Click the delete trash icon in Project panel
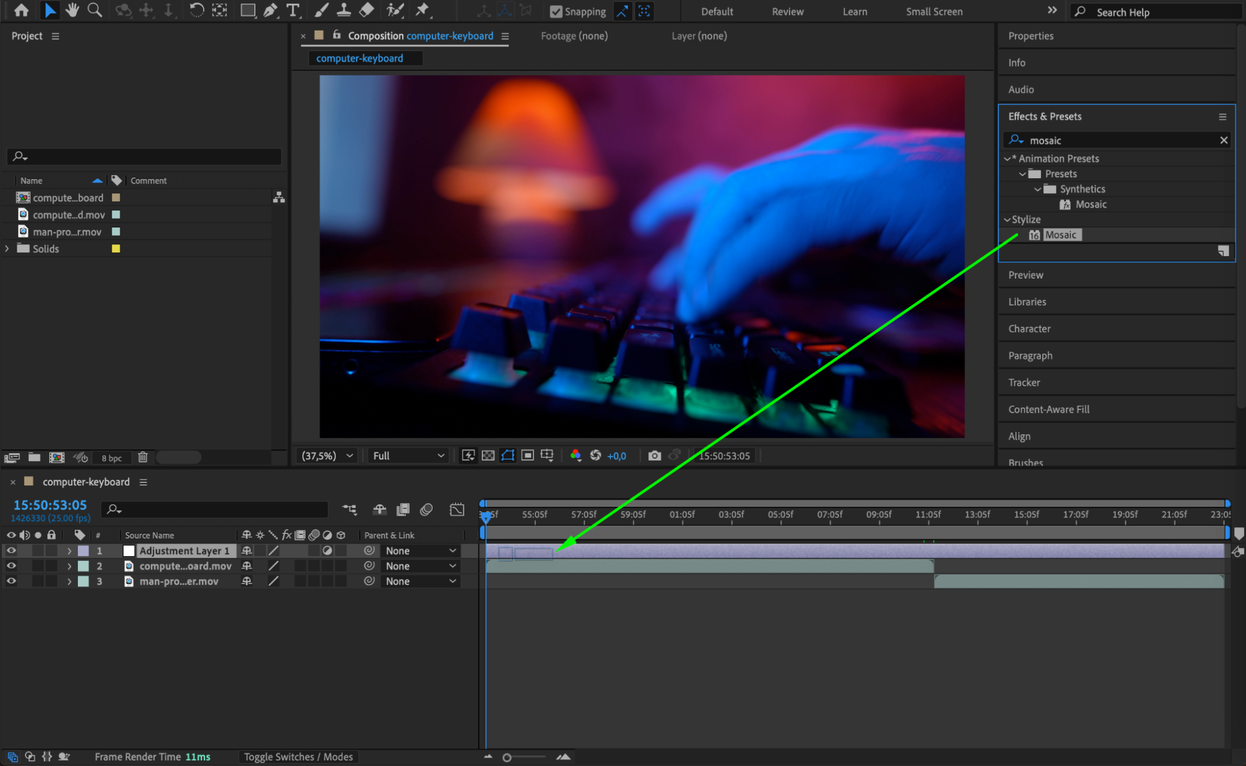The width and height of the screenshot is (1246, 766). [x=143, y=457]
